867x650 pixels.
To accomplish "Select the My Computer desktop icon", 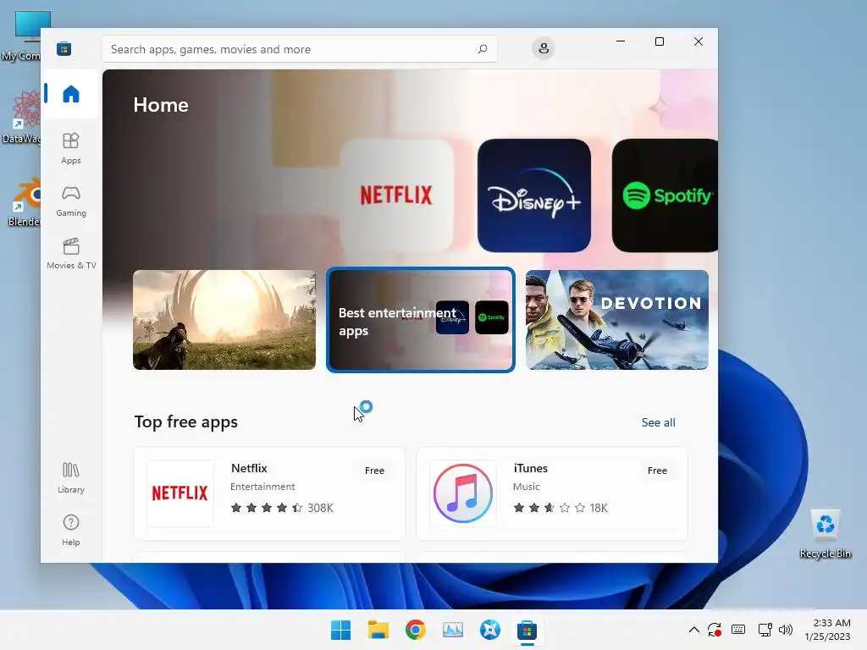I will [x=22, y=36].
